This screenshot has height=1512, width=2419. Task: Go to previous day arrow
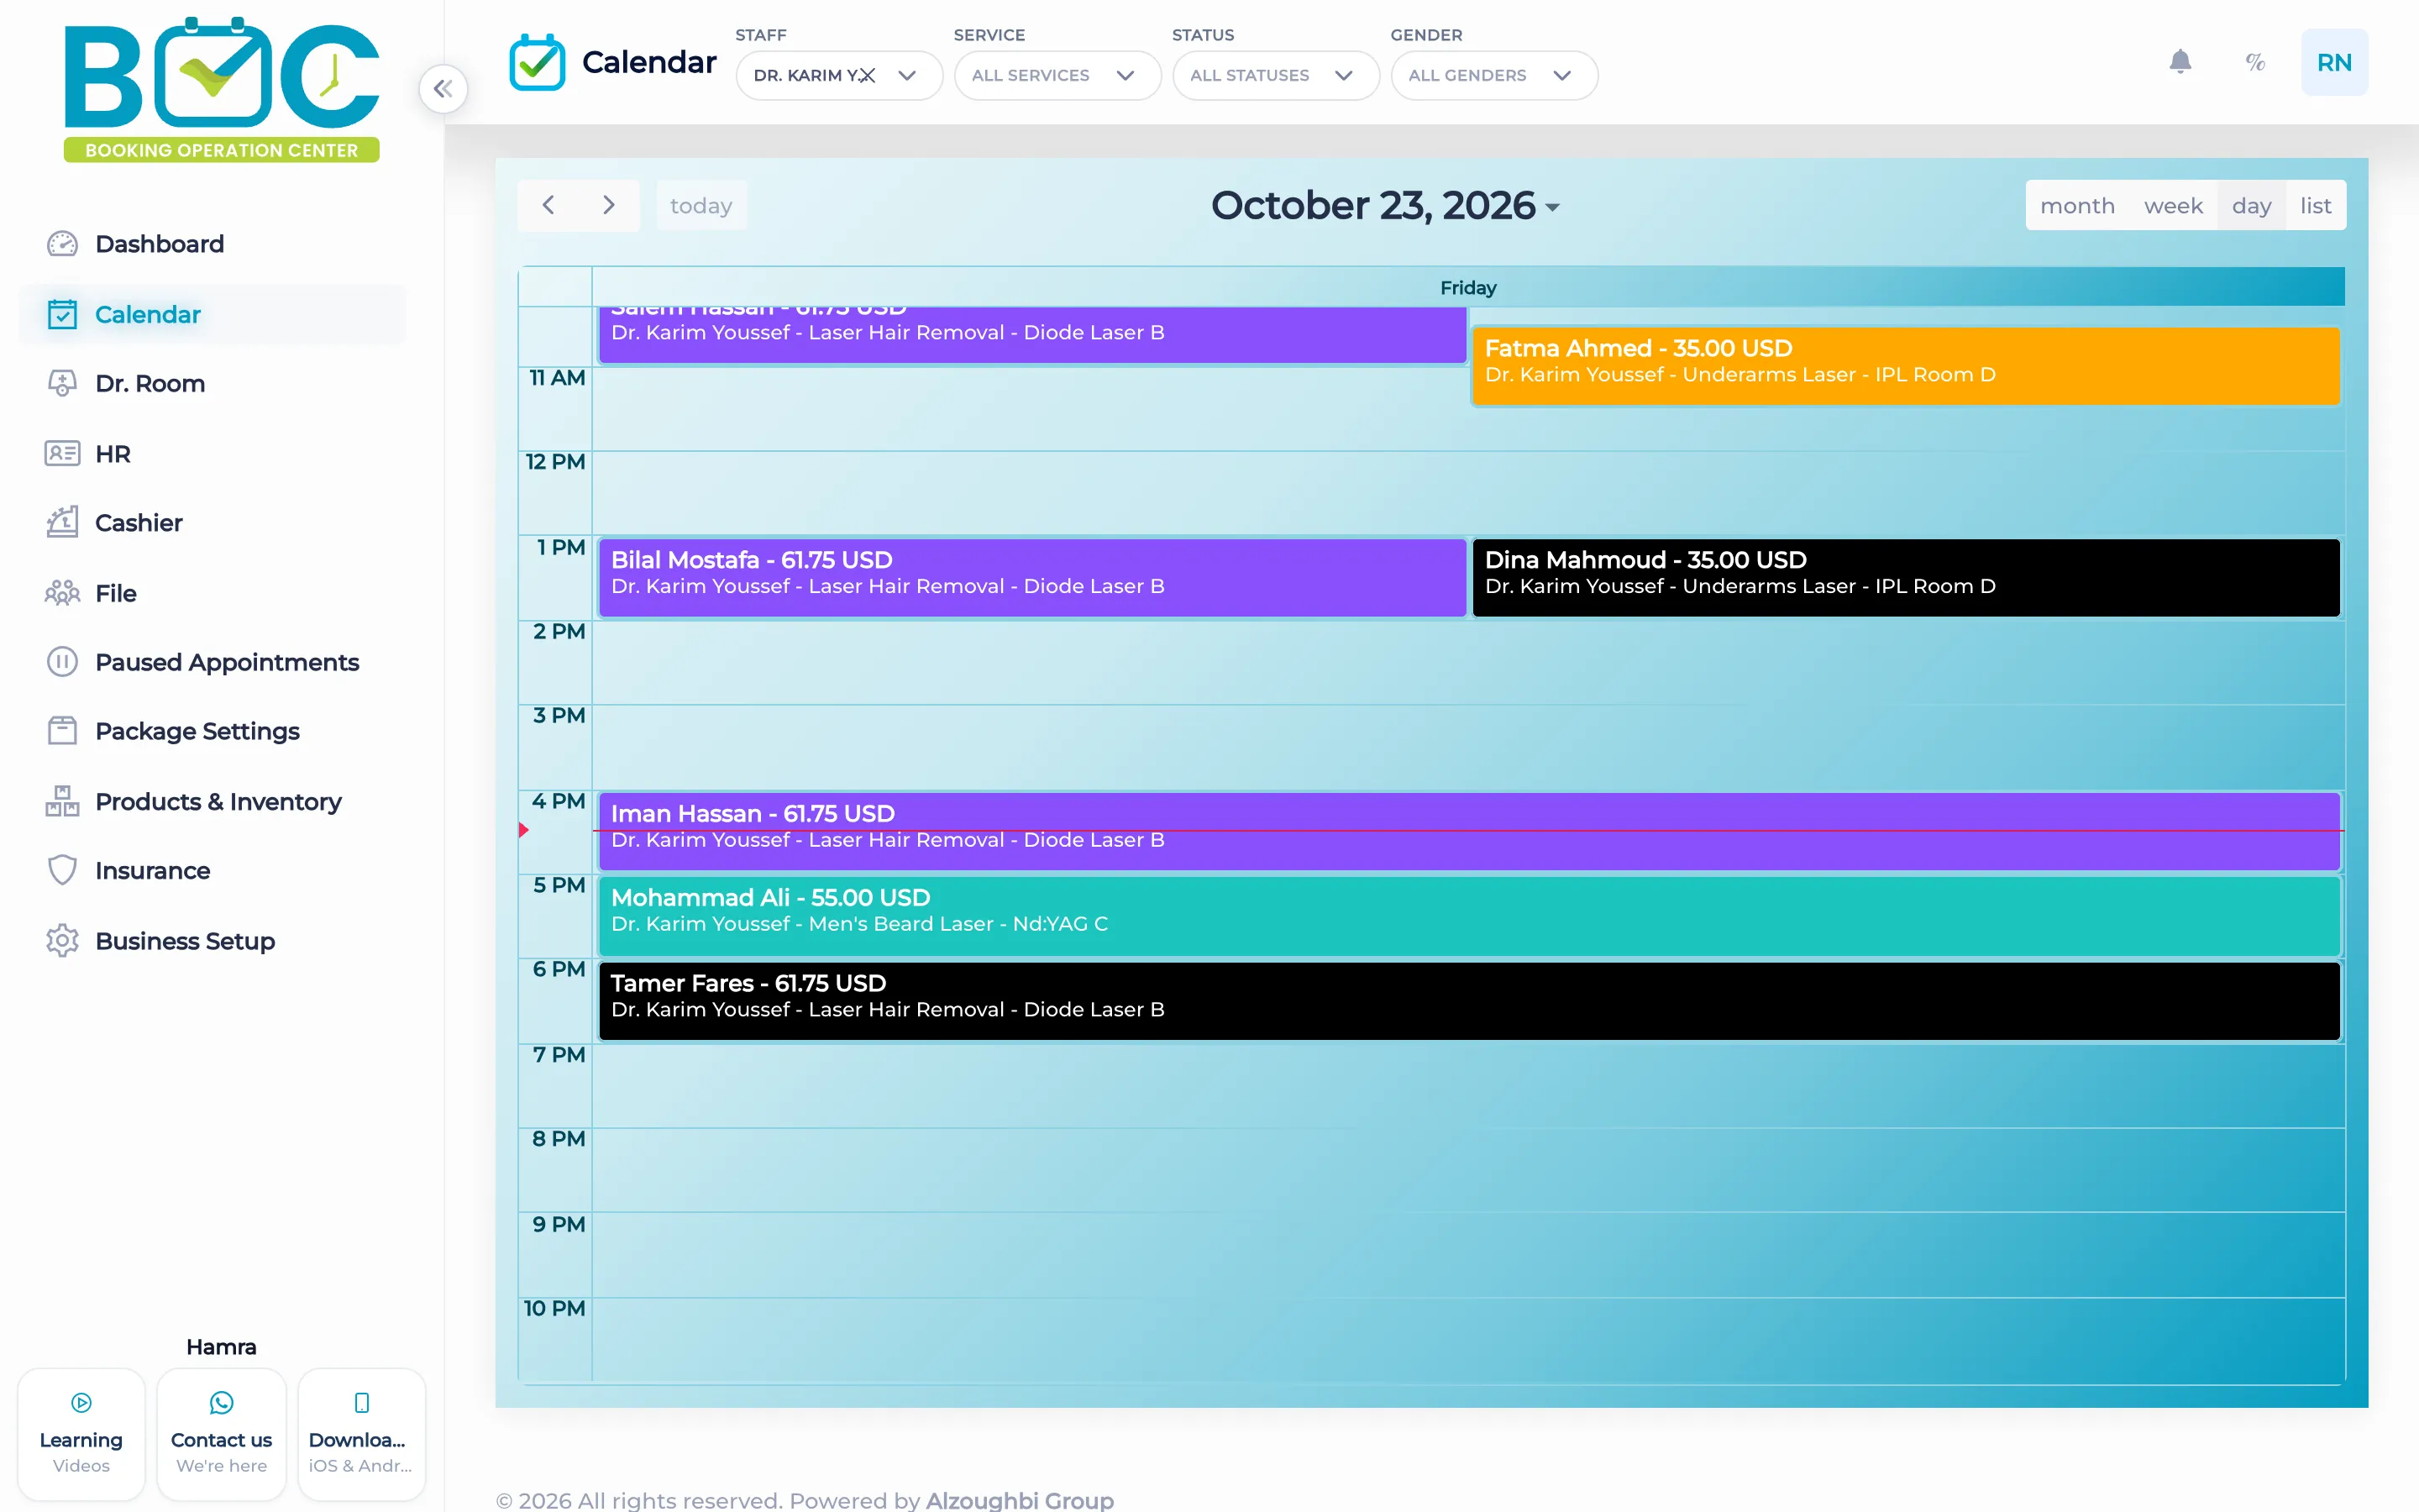tap(548, 205)
